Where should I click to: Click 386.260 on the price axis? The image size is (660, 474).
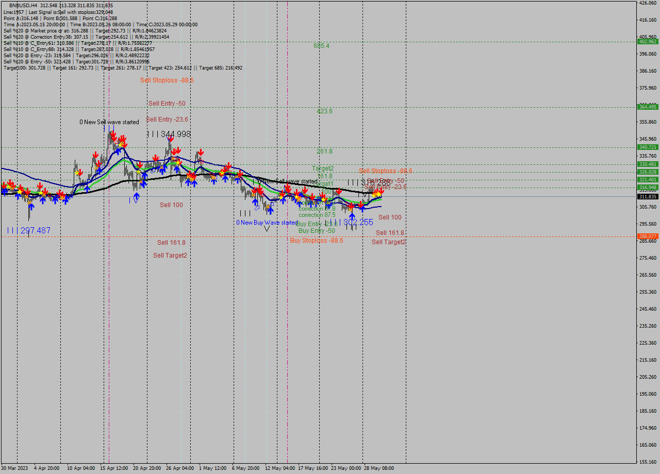(648, 71)
